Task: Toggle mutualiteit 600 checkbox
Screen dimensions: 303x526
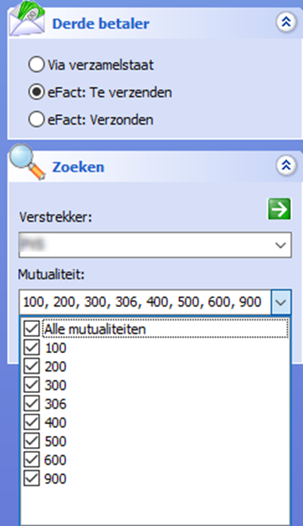Action: [x=32, y=460]
